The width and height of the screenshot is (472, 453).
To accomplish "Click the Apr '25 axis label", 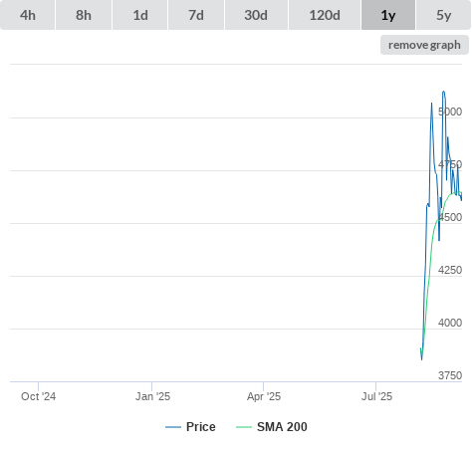I will [264, 396].
